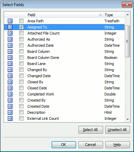Click the scrollbar down arrow
The image size is (134, 152).
pyautogui.click(x=128, y=119)
